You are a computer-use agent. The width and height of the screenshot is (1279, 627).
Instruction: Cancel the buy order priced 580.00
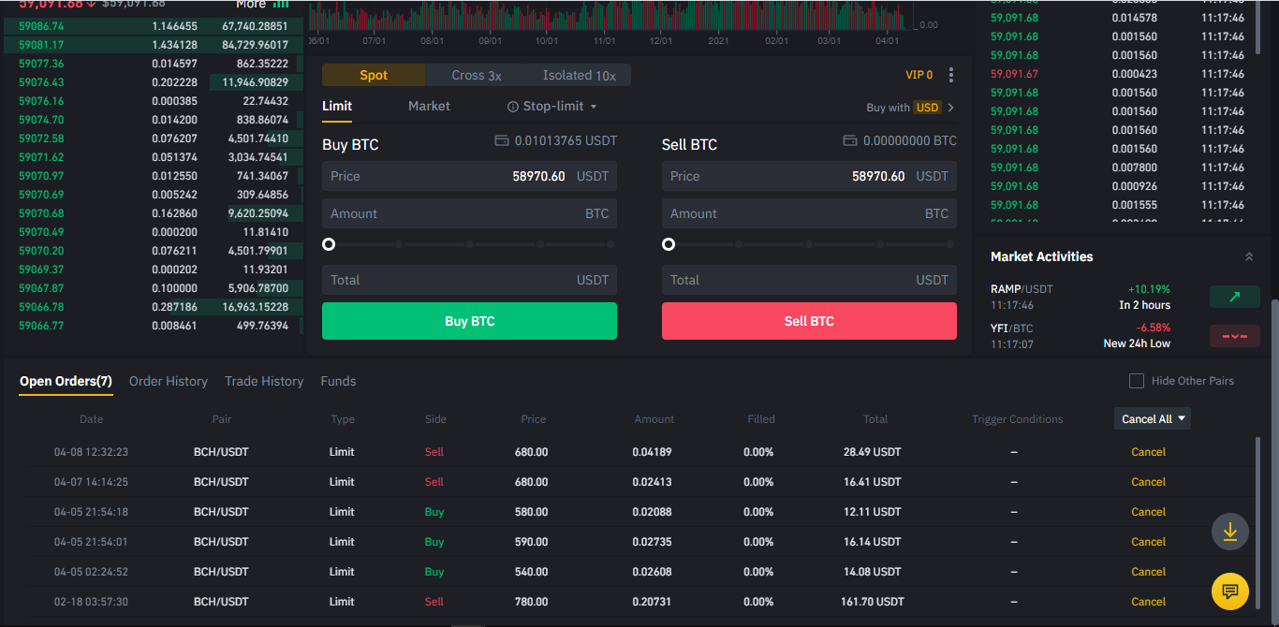point(1148,512)
